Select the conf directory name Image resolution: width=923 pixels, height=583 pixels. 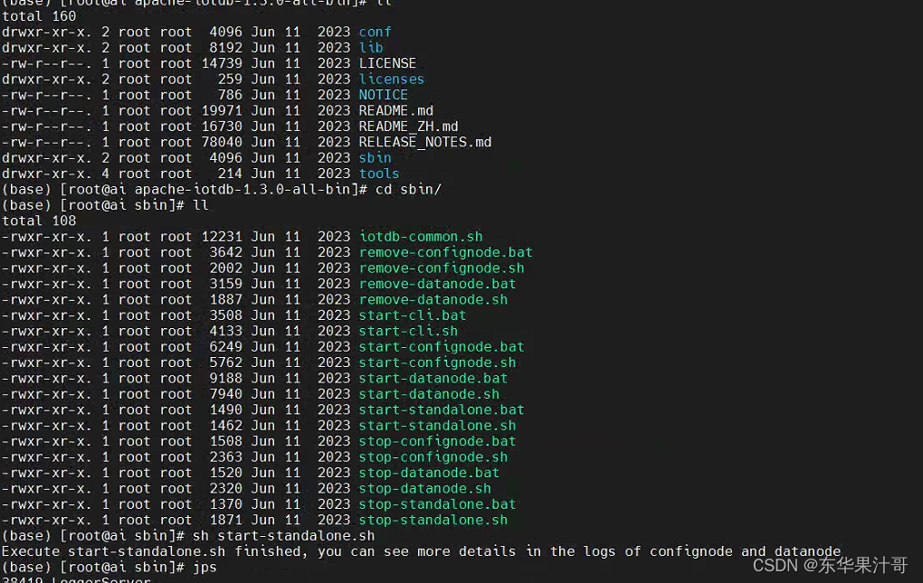[x=376, y=32]
